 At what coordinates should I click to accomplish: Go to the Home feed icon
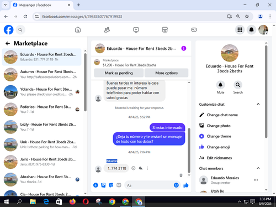point(78,30)
